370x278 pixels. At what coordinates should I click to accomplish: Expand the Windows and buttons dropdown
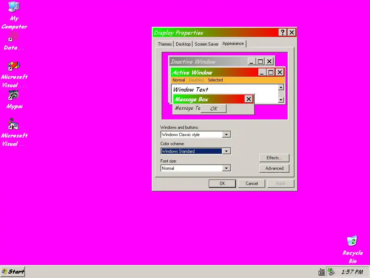point(226,135)
